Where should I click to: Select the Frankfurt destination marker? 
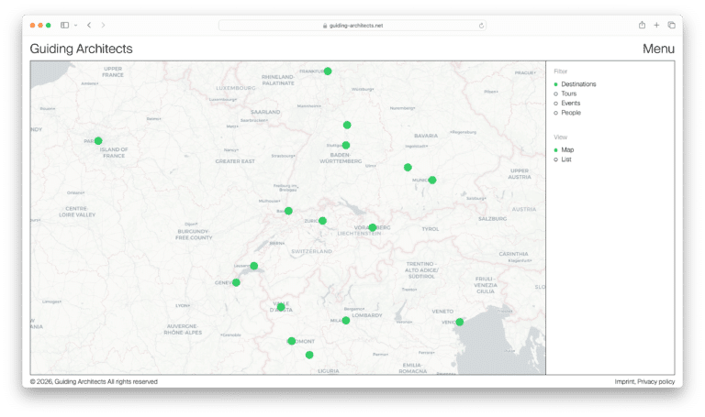(x=328, y=71)
